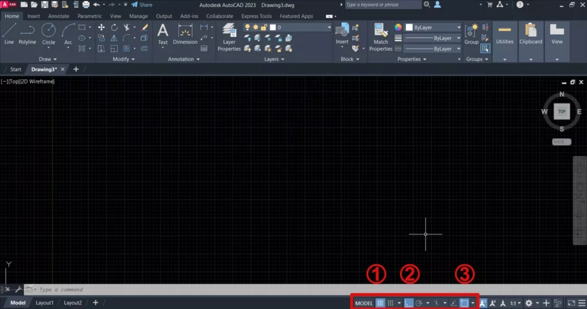Expand the Draw panel dropdown
This screenshot has height=309, width=587.
48,59
